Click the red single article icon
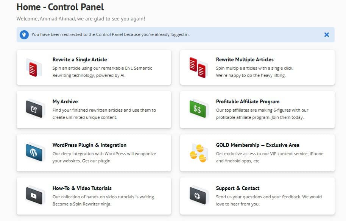This screenshot has height=221, width=346. (32, 68)
